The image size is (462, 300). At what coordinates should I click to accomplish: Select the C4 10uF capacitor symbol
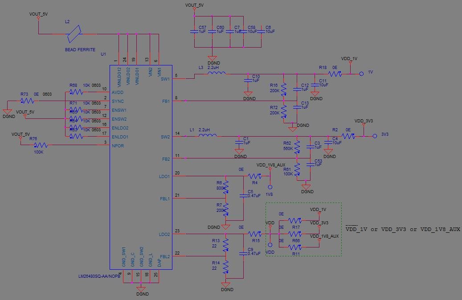328,143
